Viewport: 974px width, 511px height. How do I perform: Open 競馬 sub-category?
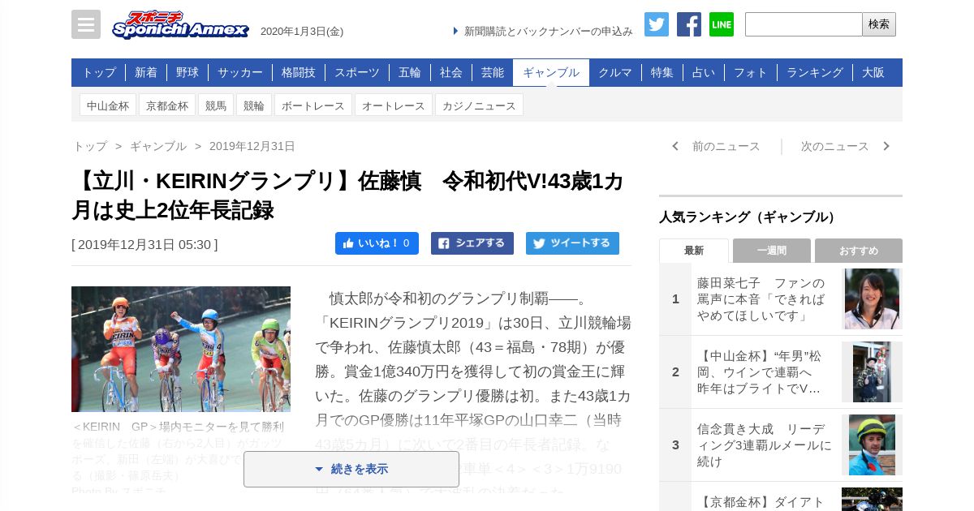[216, 105]
